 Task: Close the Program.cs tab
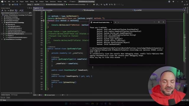pos(43,8)
